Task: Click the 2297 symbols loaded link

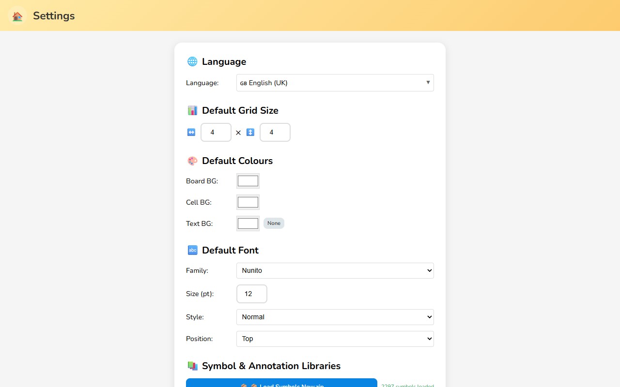Action: (407, 386)
